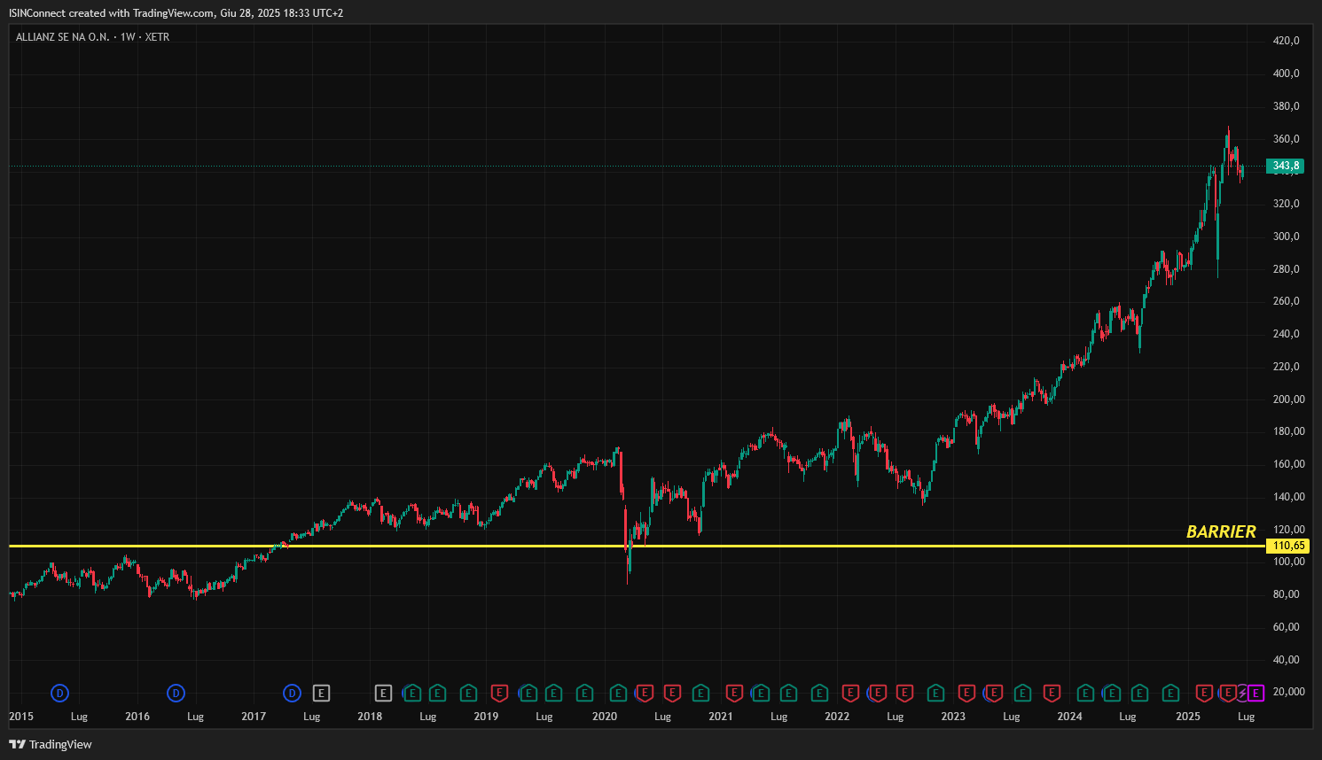
Task: Click the TradingView logo at the bottom left
Action: click(x=51, y=744)
